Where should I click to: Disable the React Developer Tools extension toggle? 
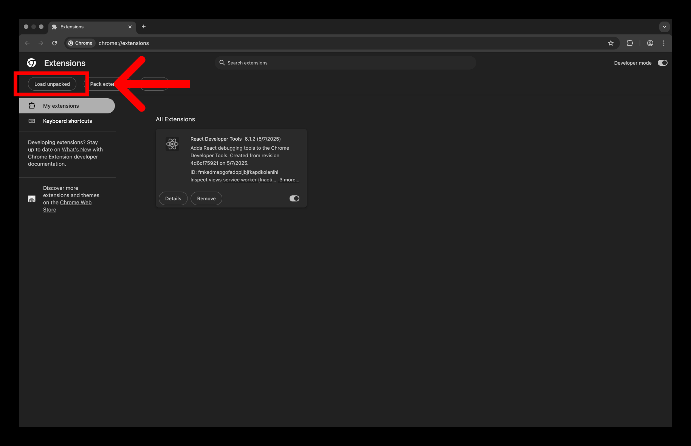294,198
